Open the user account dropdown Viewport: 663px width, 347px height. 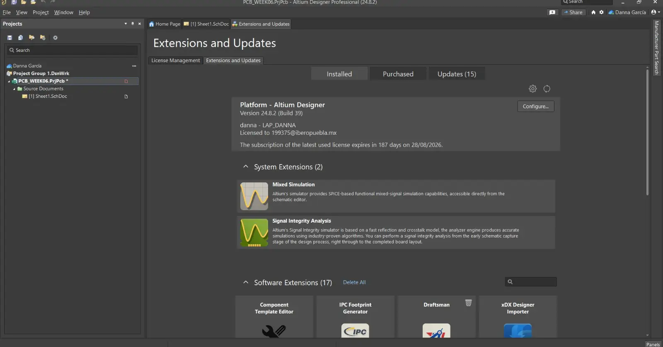tap(656, 12)
